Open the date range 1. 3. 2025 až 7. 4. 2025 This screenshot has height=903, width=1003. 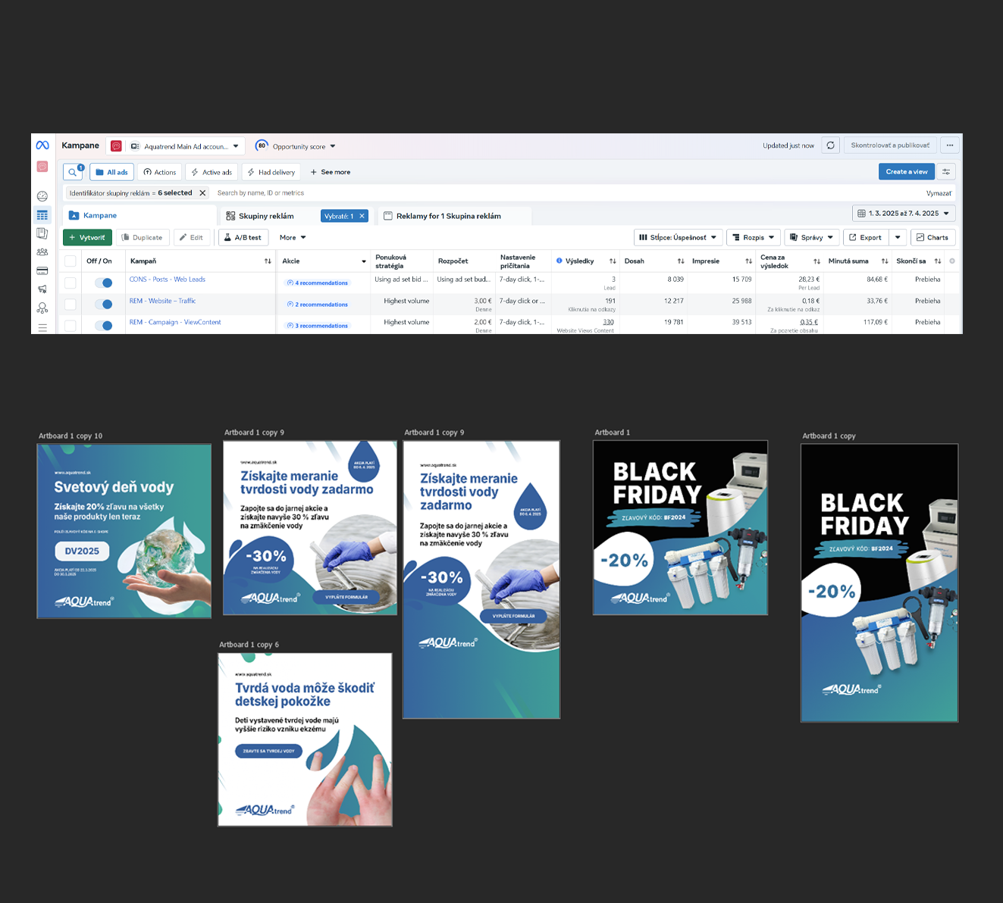point(904,214)
